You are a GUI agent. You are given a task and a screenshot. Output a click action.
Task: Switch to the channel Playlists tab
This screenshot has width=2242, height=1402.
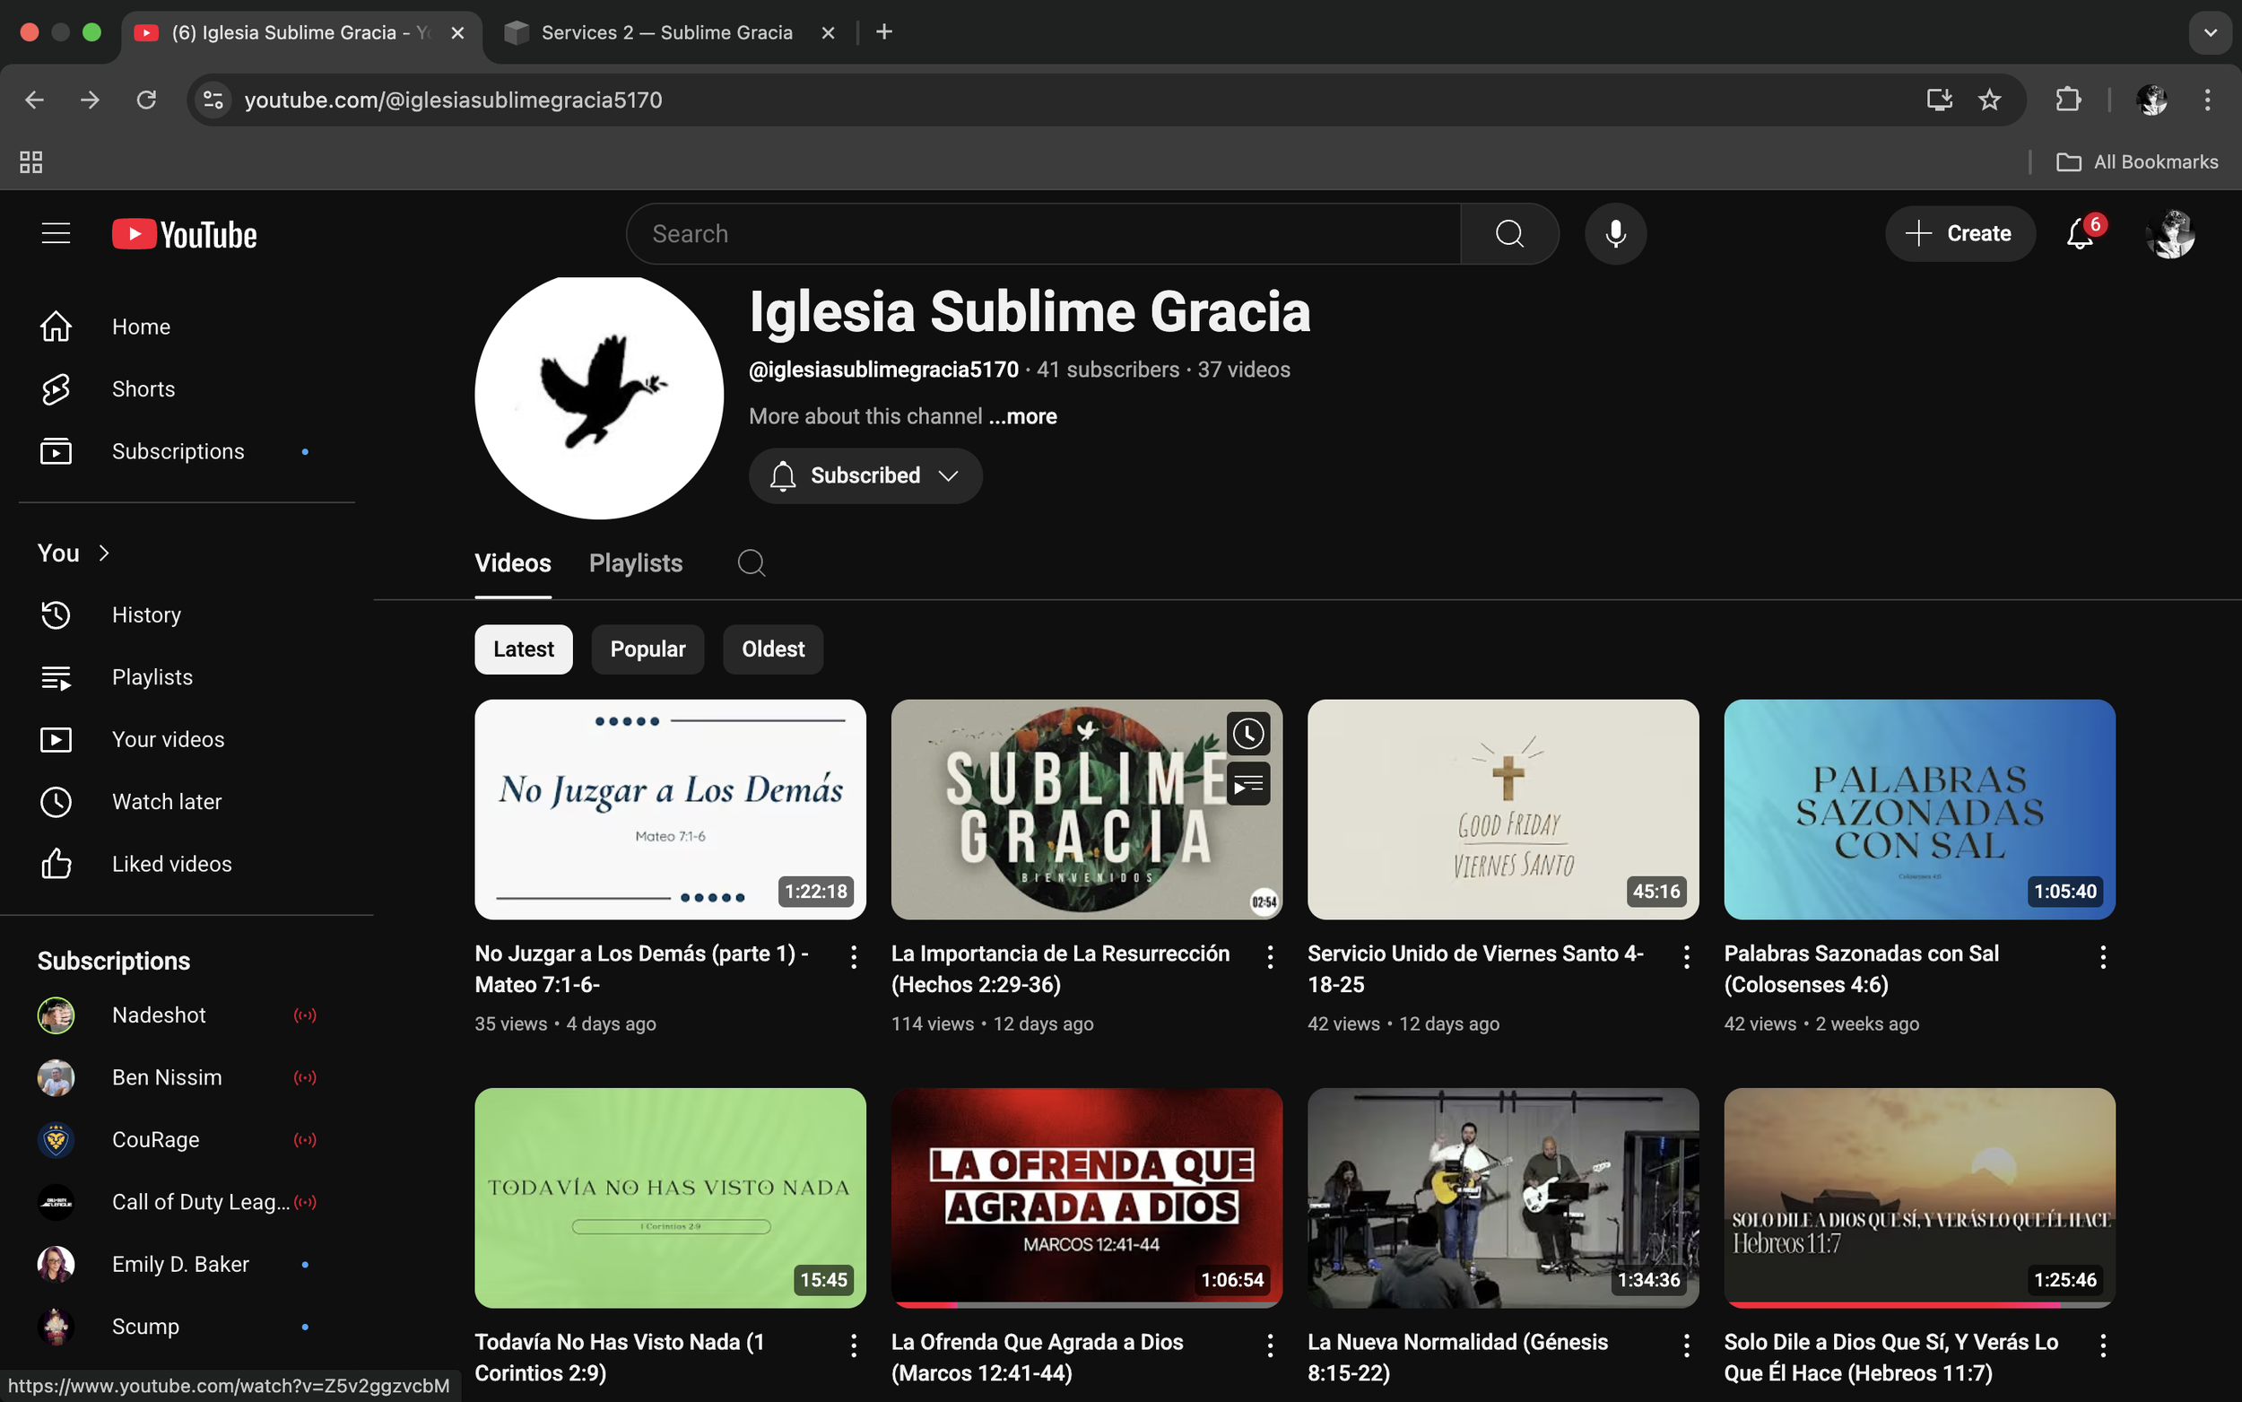[x=635, y=562]
